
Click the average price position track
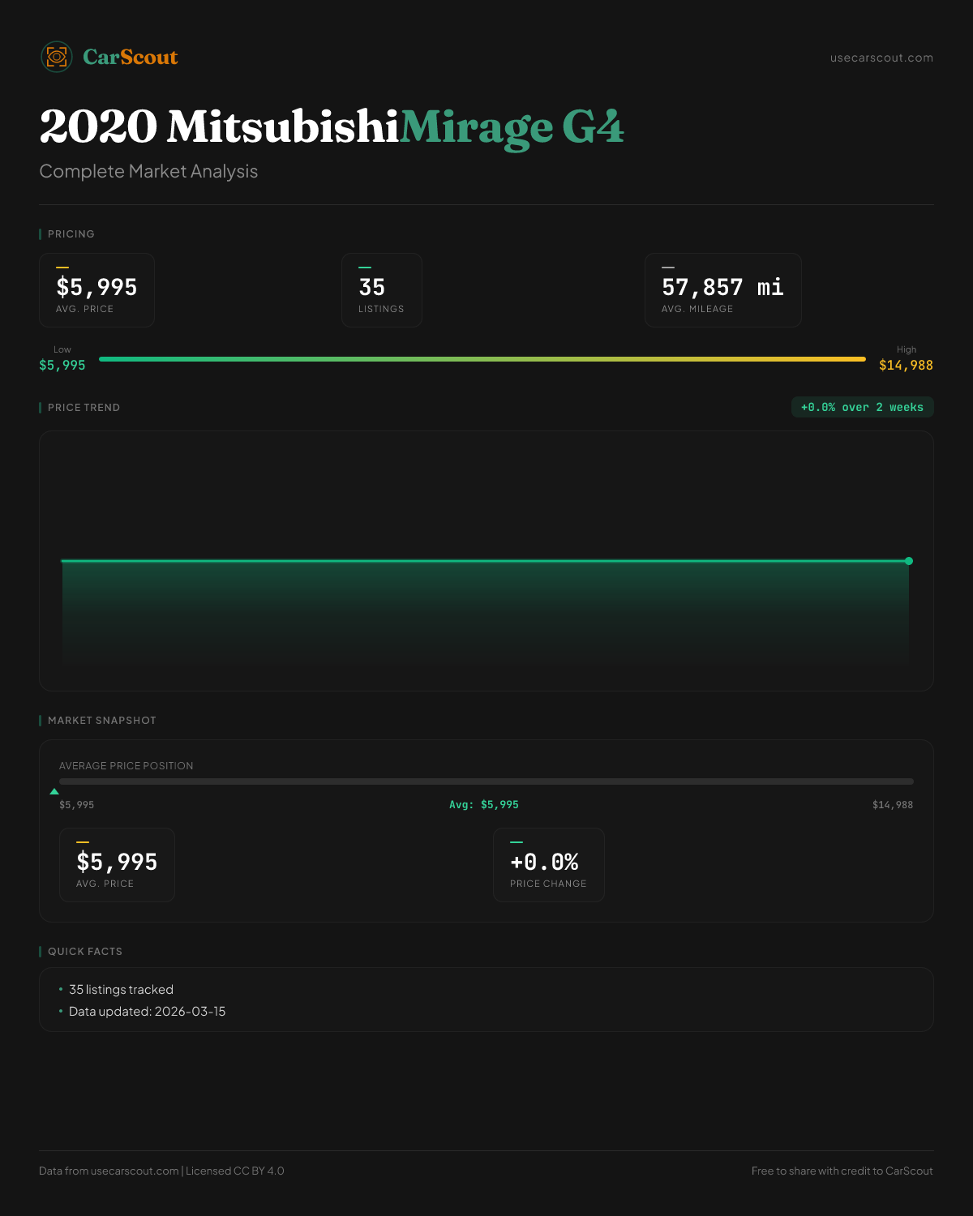(x=486, y=781)
